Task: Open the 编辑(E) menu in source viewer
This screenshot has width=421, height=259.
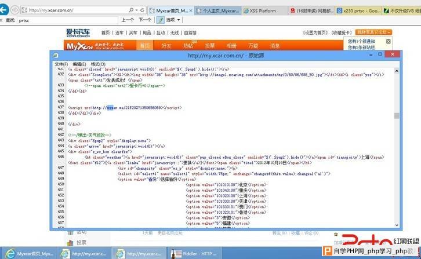Action: 79,64
